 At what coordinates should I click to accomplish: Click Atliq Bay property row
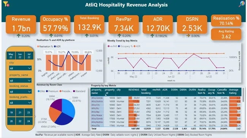point(166,112)
